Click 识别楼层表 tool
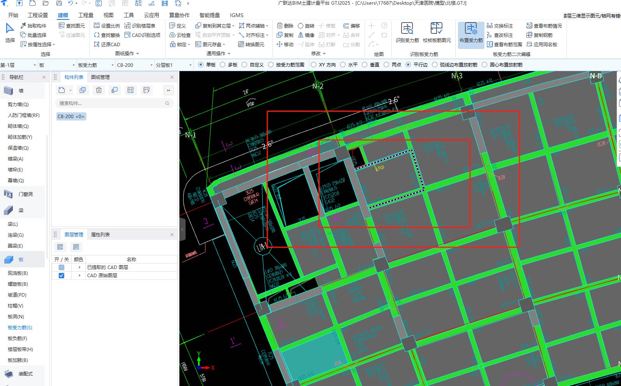The width and height of the screenshot is (621, 386). pos(140,26)
